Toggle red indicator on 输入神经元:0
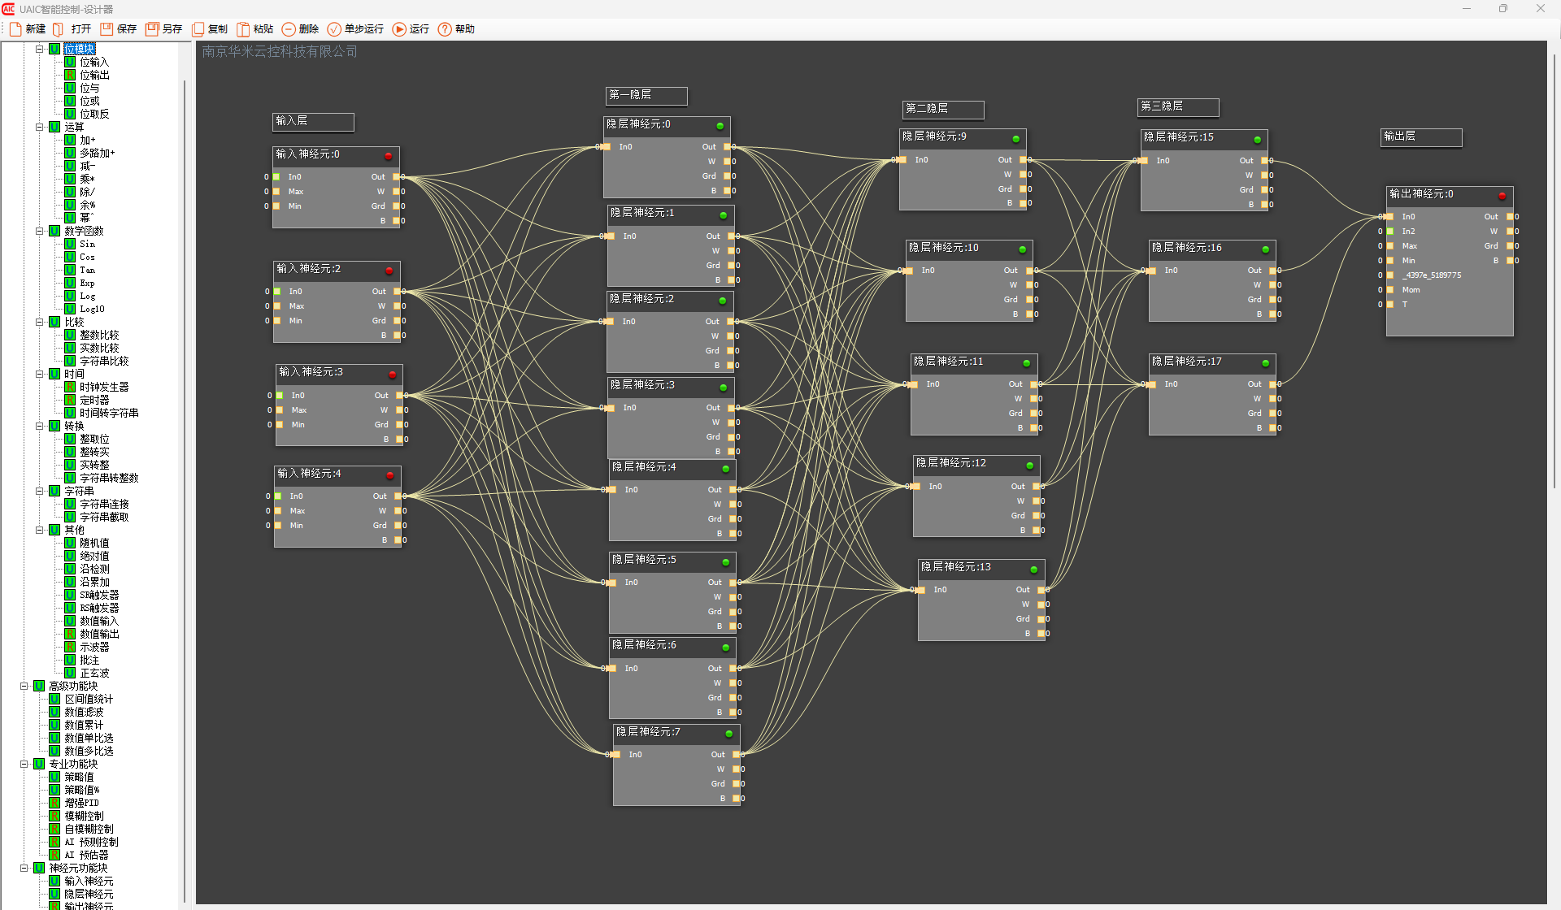The image size is (1561, 910). point(388,156)
